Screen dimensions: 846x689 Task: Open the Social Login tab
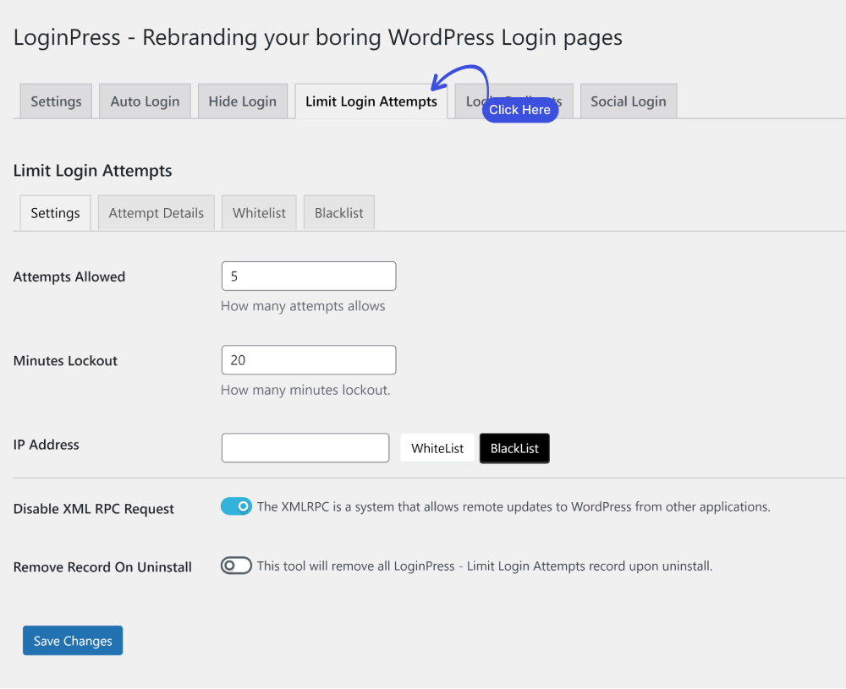[x=629, y=101]
